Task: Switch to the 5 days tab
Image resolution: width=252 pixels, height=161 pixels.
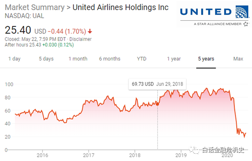Action: coord(46,59)
